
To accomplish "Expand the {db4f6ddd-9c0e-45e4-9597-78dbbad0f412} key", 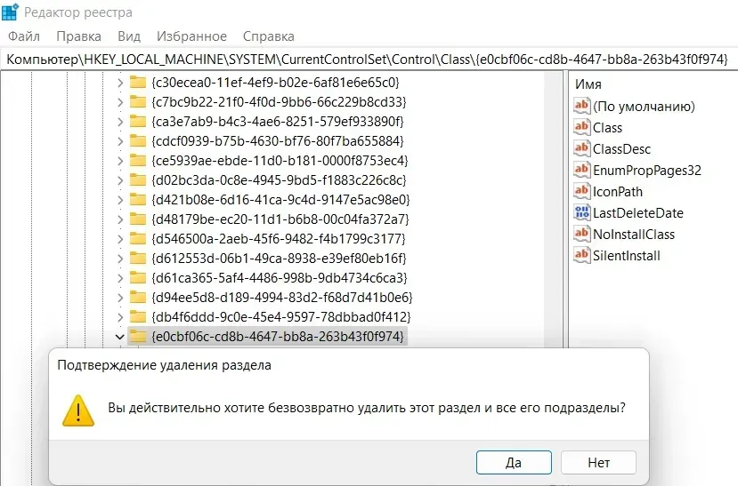I will (x=120, y=317).
